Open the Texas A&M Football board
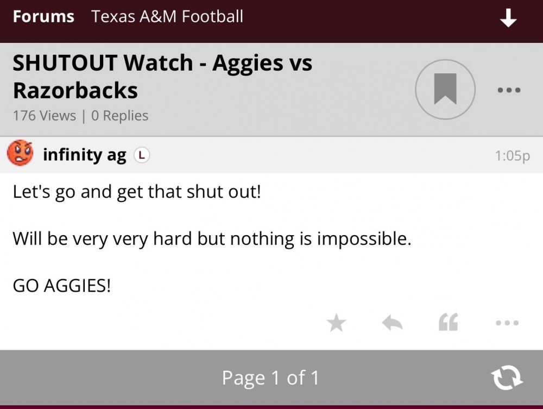Image resolution: width=543 pixels, height=409 pixels. coord(167,16)
